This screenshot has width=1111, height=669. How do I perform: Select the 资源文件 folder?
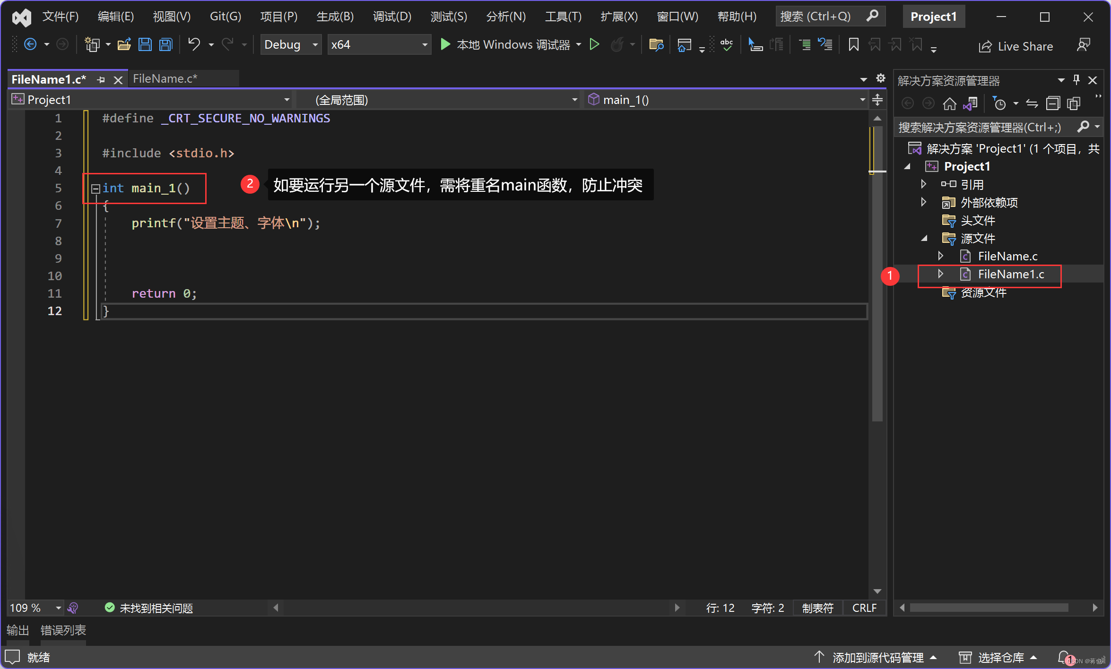click(x=983, y=292)
